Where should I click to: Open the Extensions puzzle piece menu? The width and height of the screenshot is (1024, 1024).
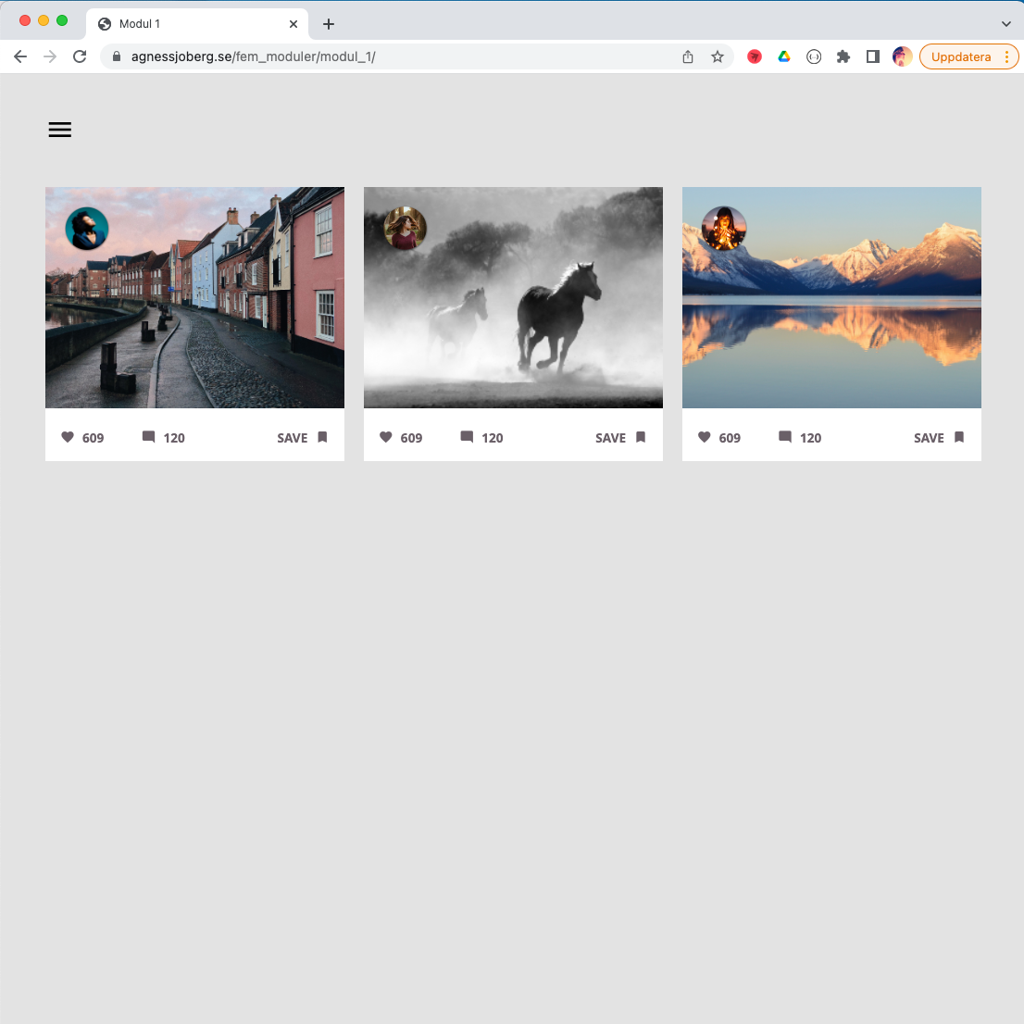pyautogui.click(x=843, y=56)
